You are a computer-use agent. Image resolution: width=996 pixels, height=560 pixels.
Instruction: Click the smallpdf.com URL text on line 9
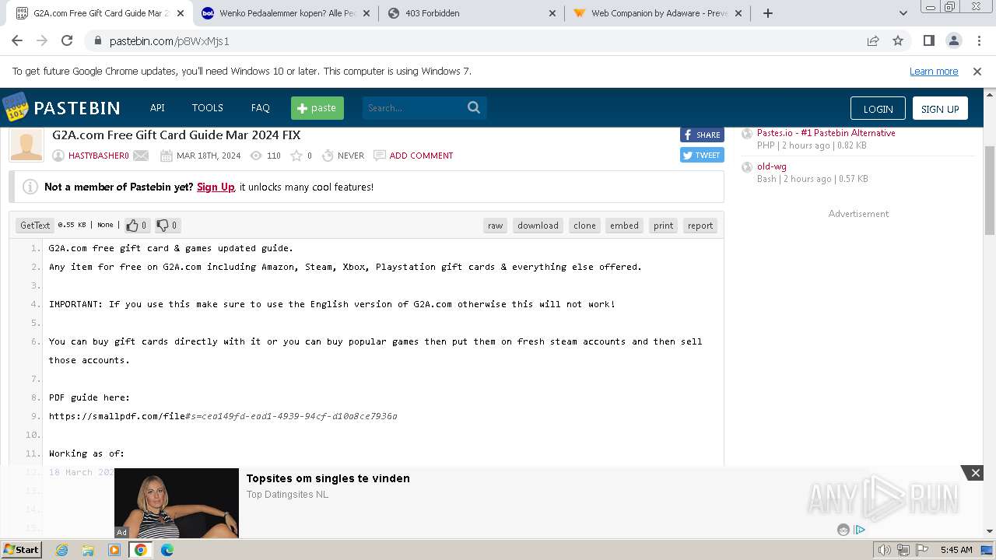pos(223,416)
